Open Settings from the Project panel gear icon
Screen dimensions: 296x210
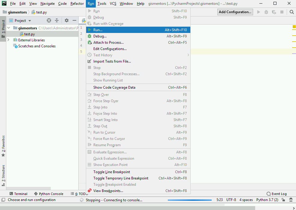[x=66, y=20]
